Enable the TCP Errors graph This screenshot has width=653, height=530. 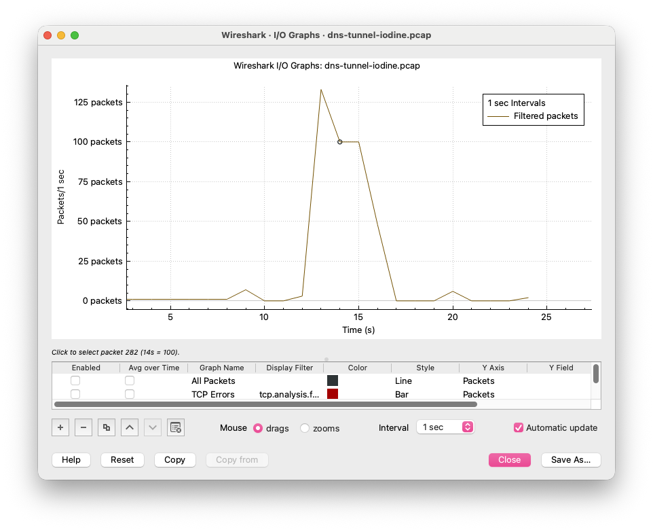(x=75, y=394)
